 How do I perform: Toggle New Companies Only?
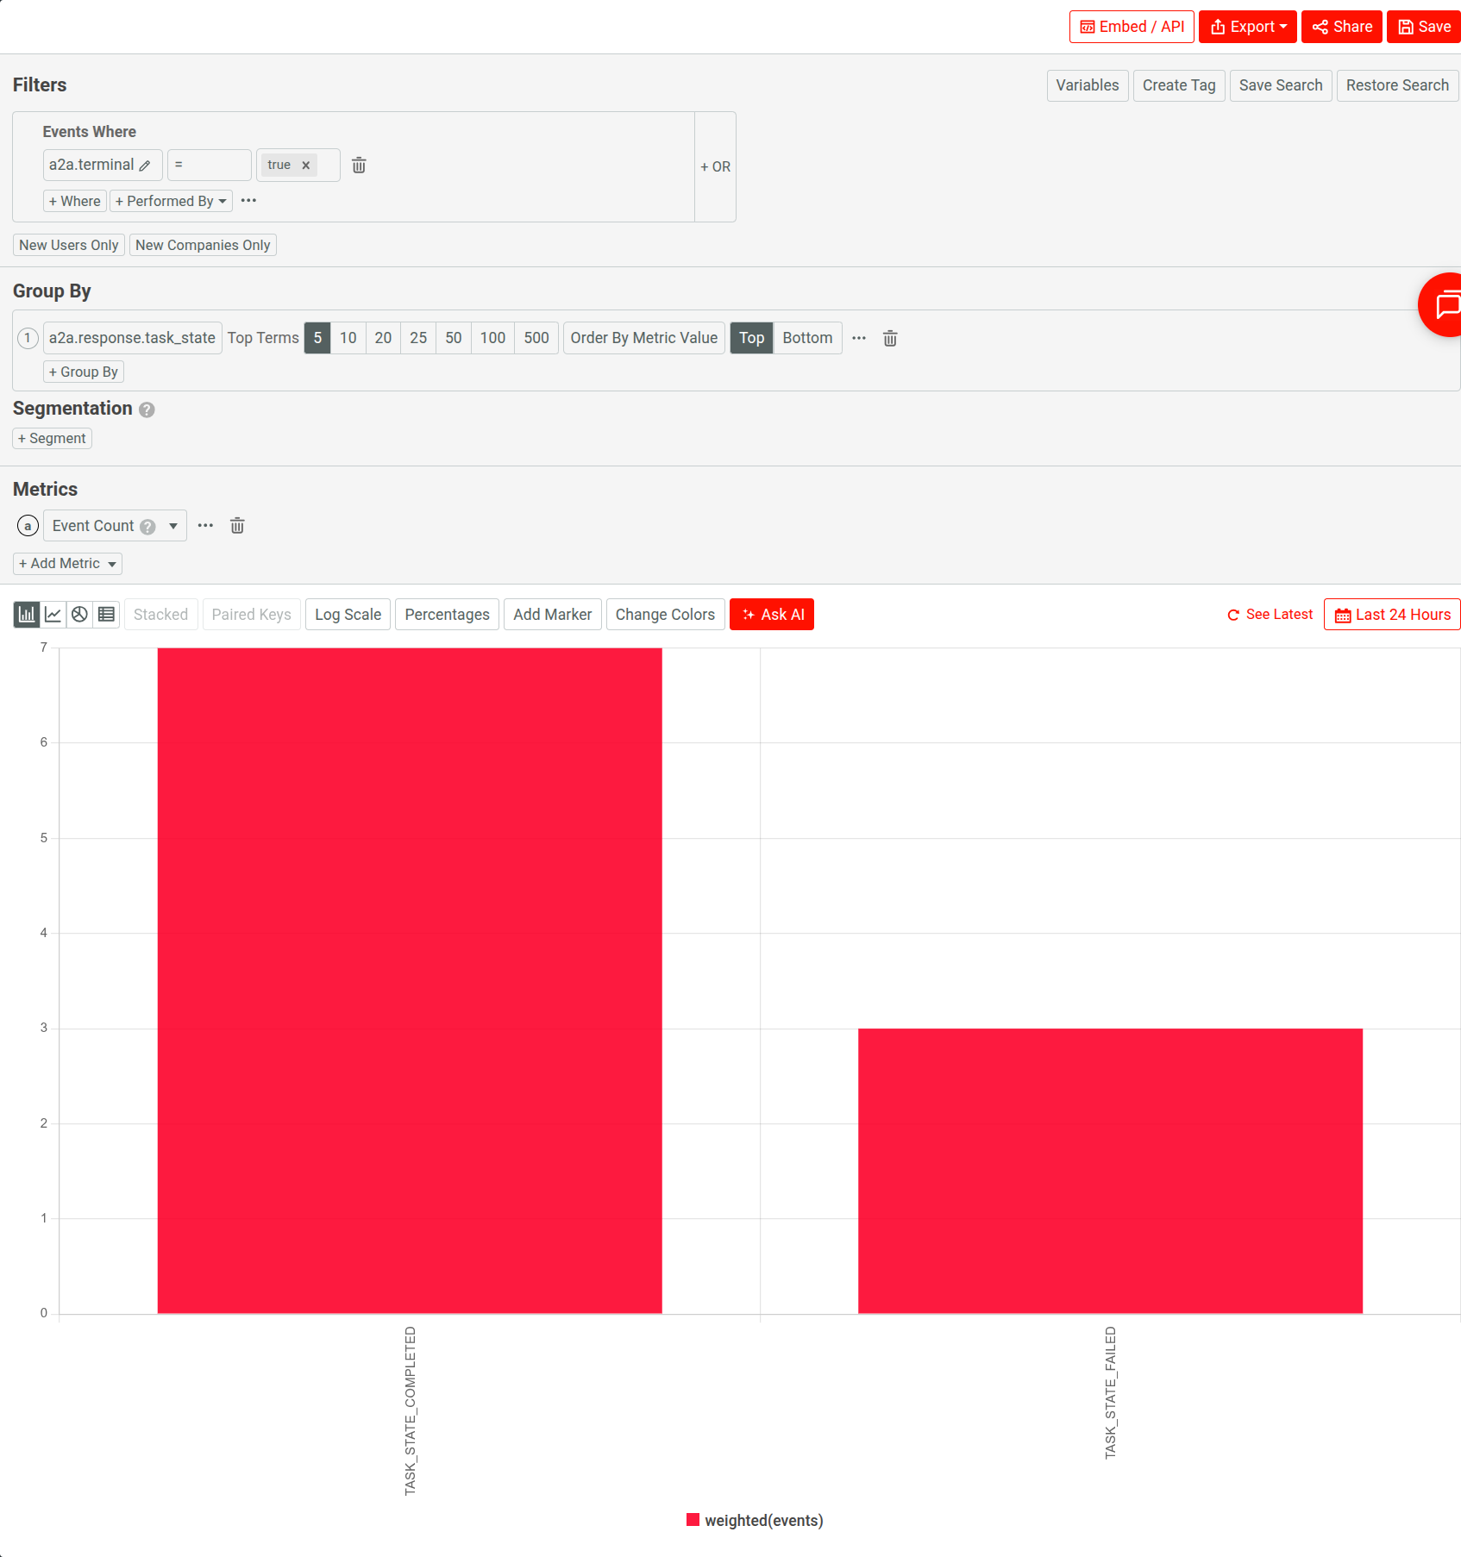203,245
